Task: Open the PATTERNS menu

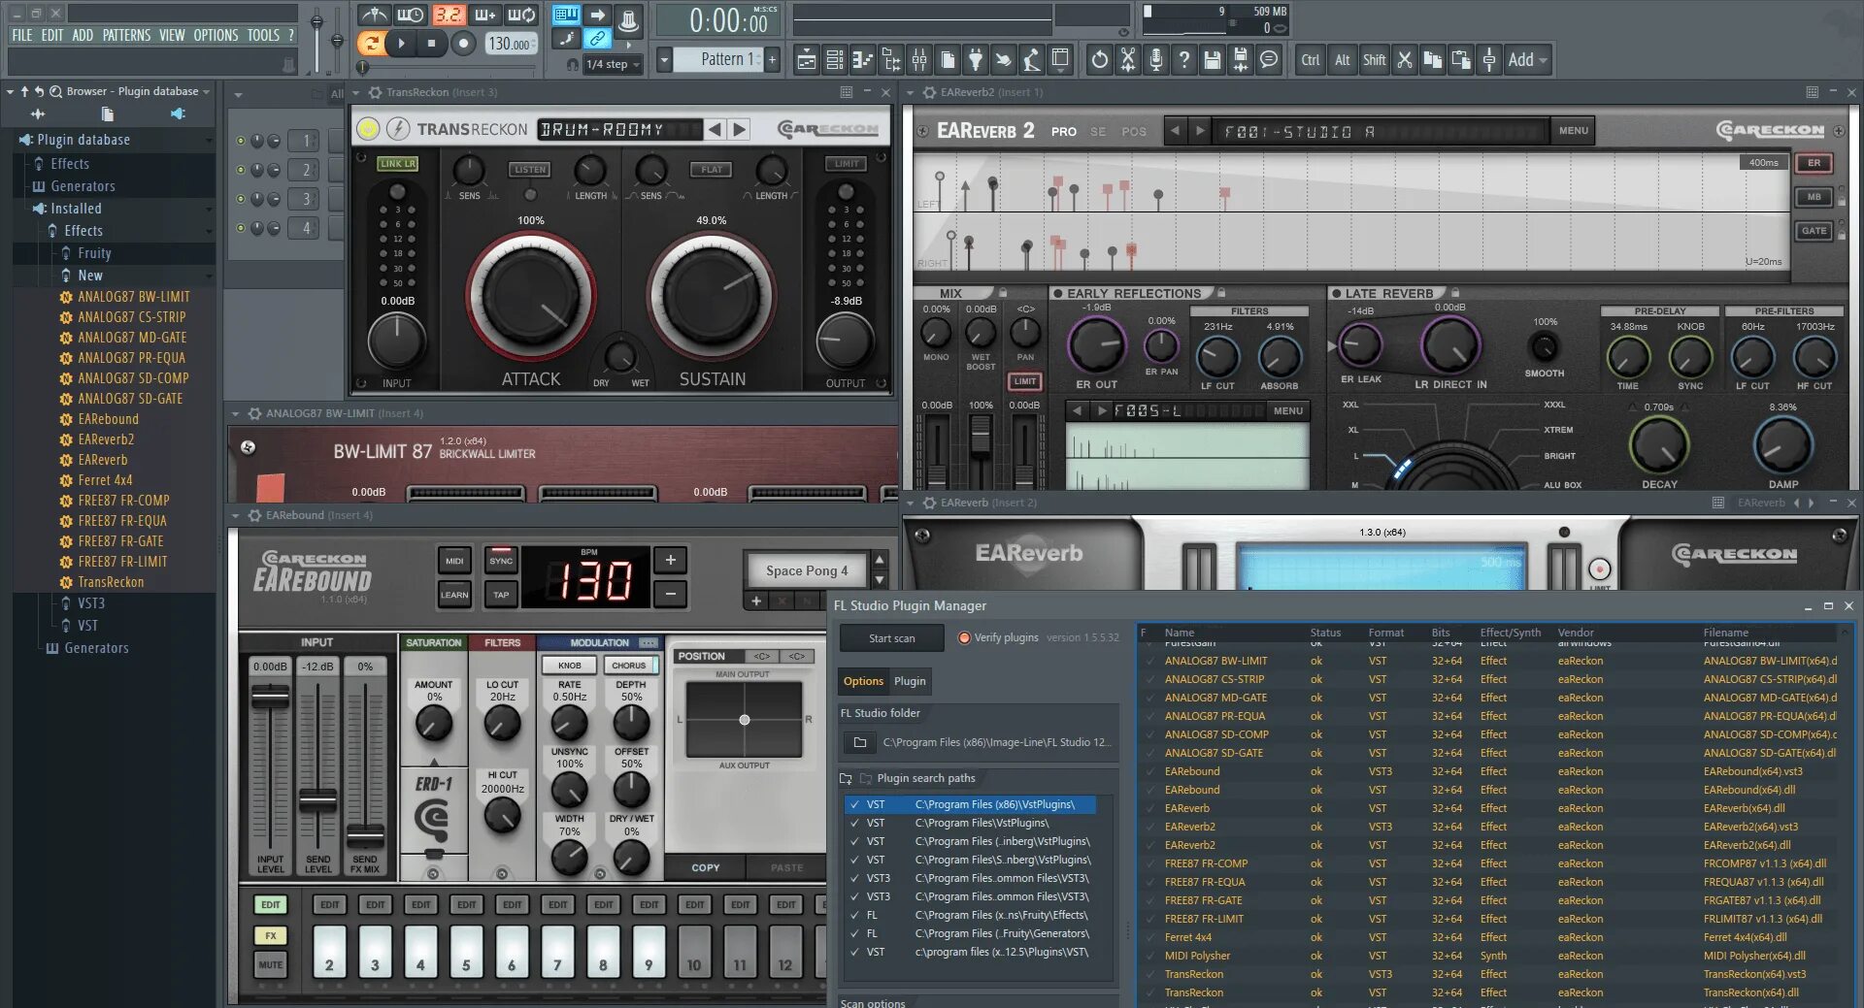Action: [126, 35]
